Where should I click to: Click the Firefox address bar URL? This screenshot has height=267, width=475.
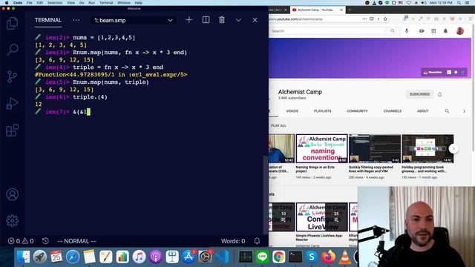pos(296,19)
